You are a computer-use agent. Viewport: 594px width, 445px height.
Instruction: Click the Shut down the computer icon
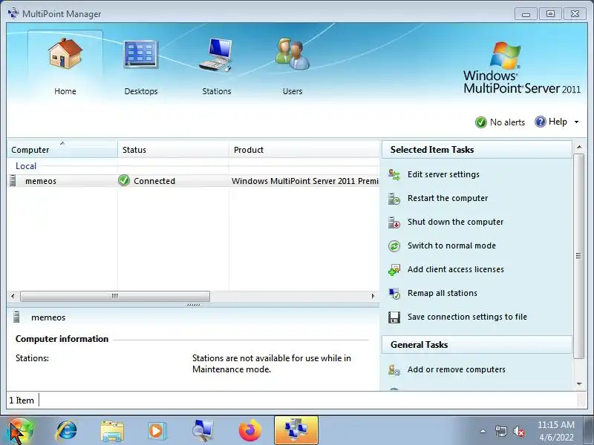pyautogui.click(x=394, y=222)
